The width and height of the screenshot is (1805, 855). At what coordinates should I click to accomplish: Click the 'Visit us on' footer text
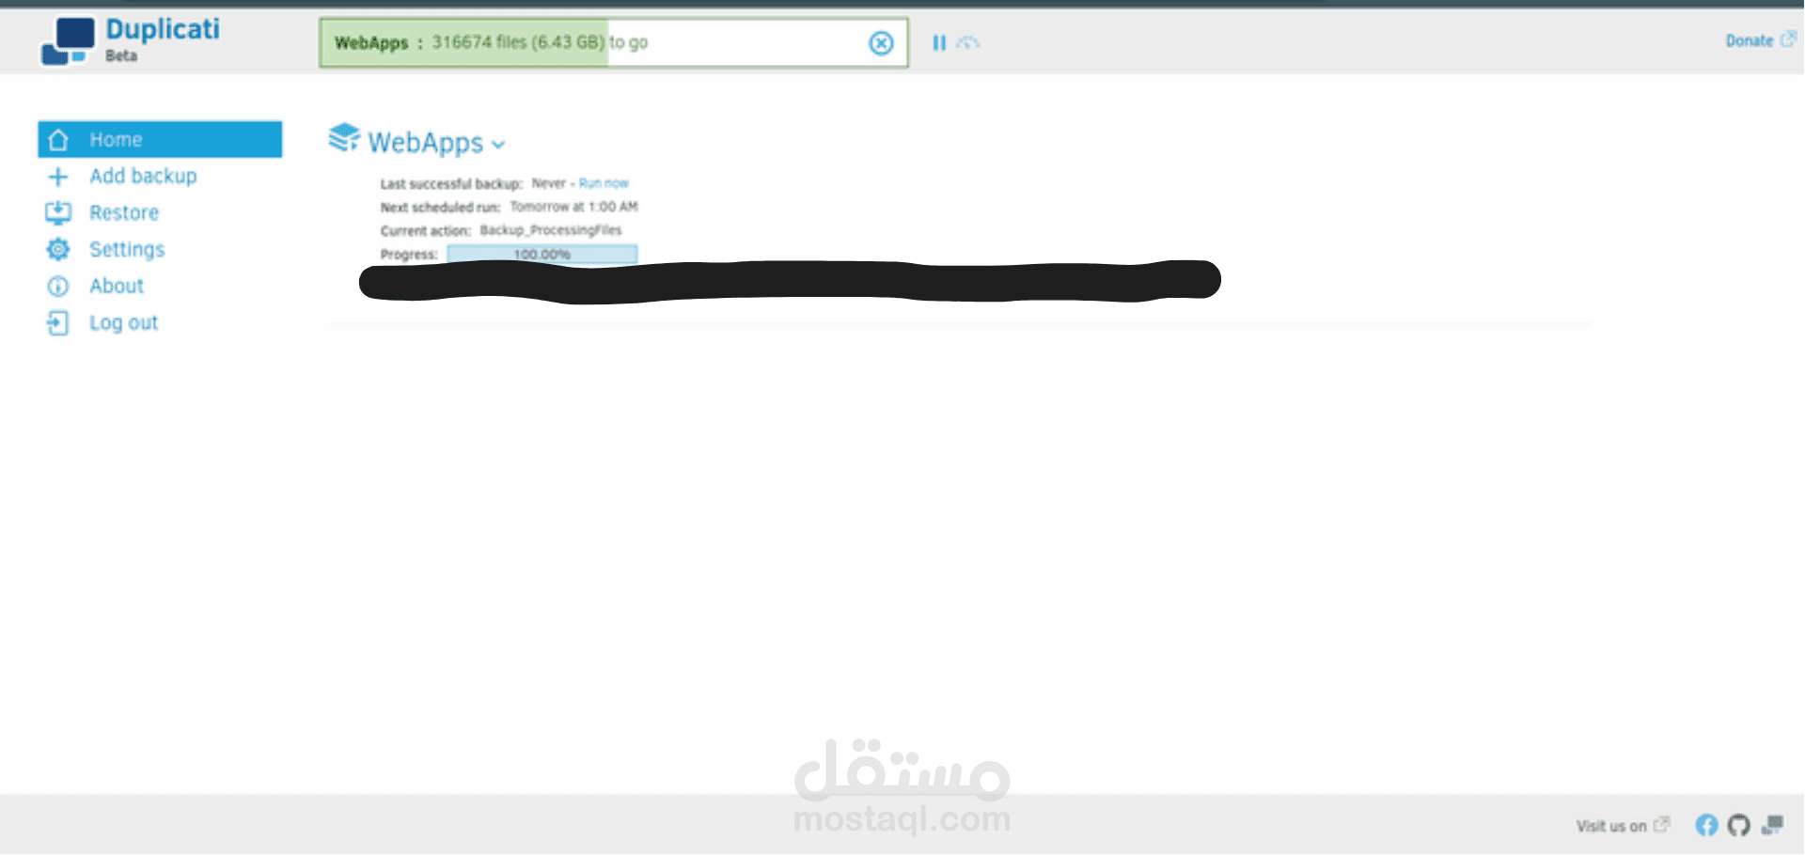[1611, 826]
